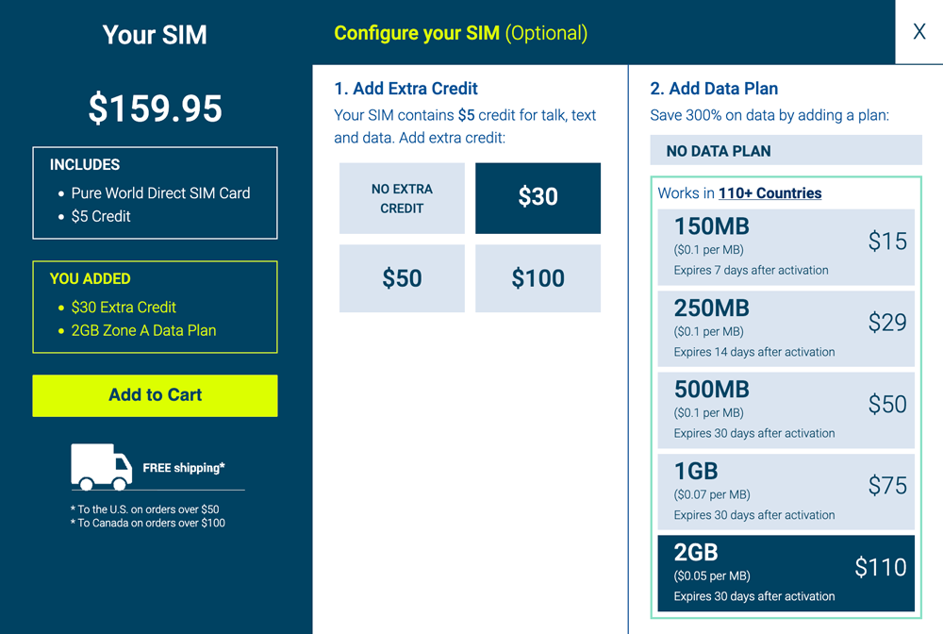Select the 2GB data plan for $110
The image size is (943, 634).
coord(786,573)
